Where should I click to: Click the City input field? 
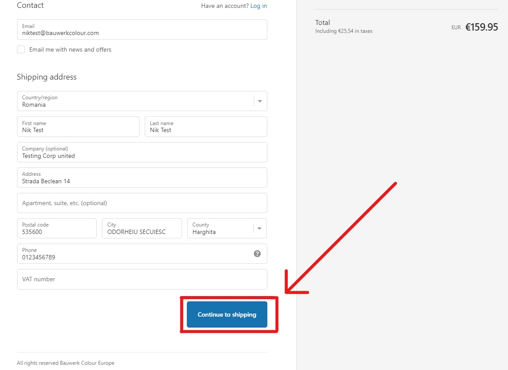point(141,228)
